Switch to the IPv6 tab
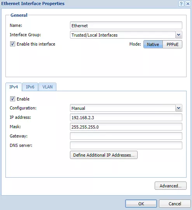Viewport: 192px width, 210px height. pyautogui.click(x=30, y=87)
